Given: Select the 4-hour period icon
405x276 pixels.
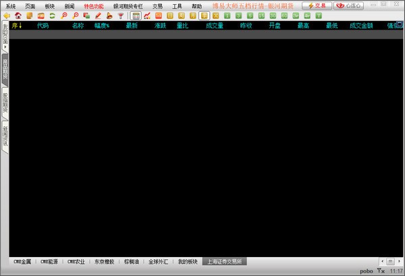Looking at the screenshot, I should (307, 16).
